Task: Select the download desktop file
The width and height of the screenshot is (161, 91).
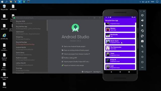Action: [x=4, y=17]
